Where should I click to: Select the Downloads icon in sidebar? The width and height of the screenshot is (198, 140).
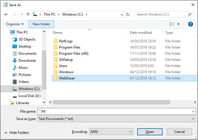click(x=15, y=61)
